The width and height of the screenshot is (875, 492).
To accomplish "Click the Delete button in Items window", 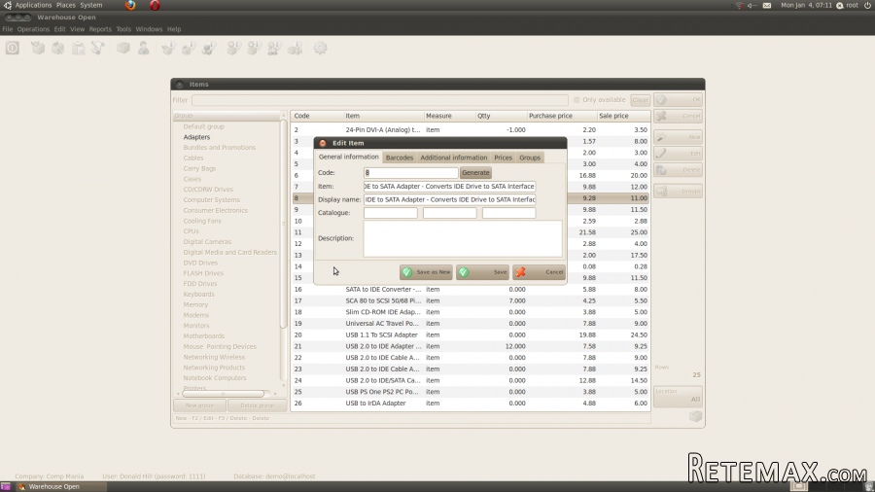I will tap(678, 170).
